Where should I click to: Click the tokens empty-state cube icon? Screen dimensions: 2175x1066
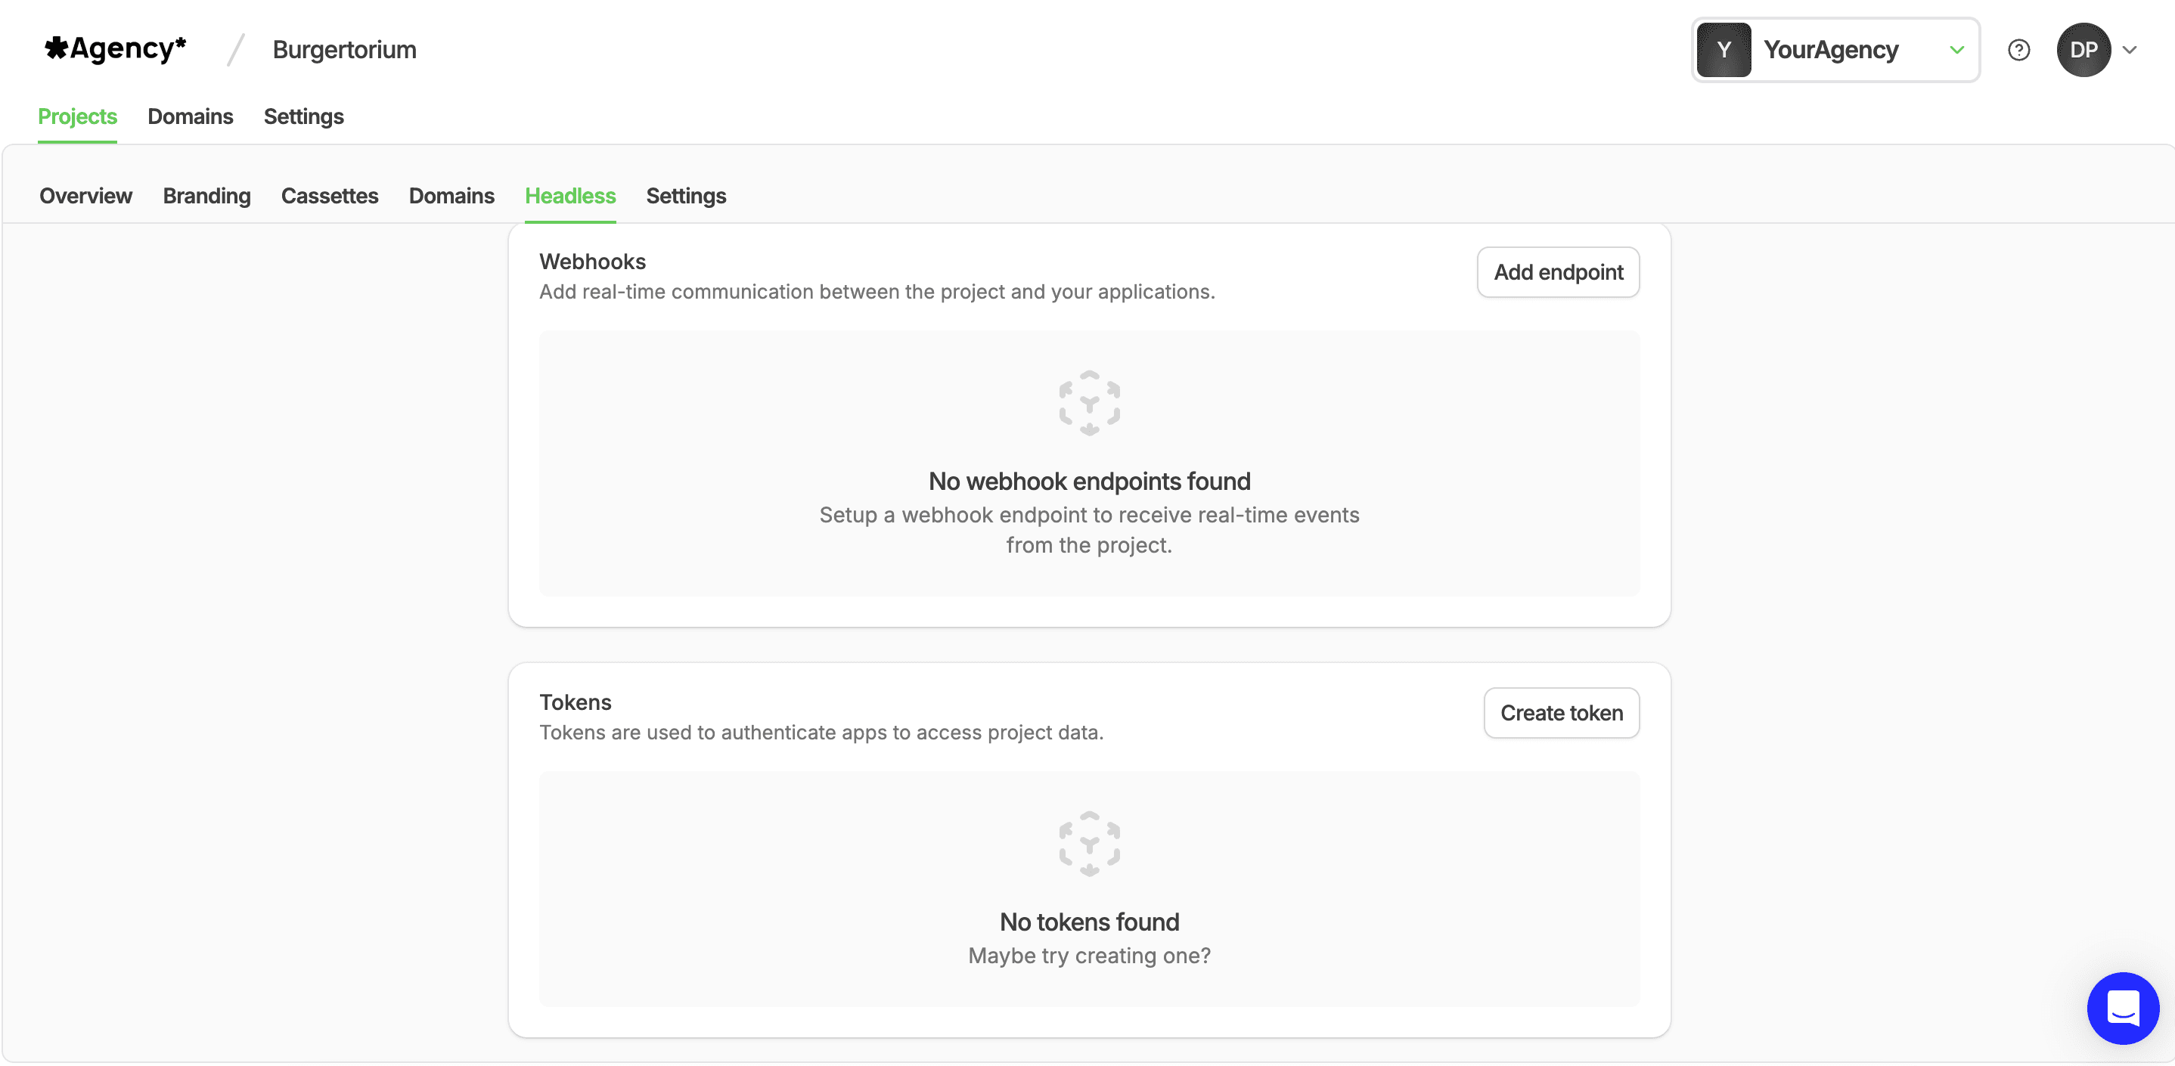click(1088, 843)
